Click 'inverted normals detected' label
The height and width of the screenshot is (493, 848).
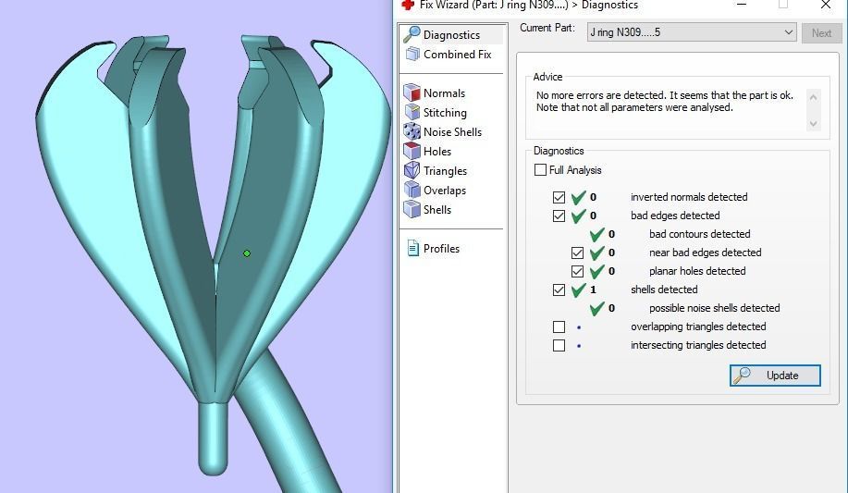689,197
